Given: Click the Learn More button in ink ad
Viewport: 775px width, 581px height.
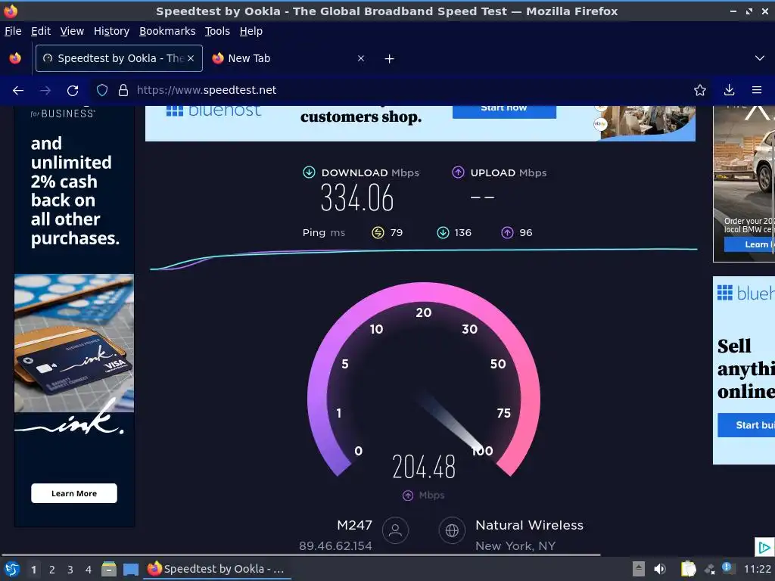Looking at the screenshot, I should click(x=74, y=493).
